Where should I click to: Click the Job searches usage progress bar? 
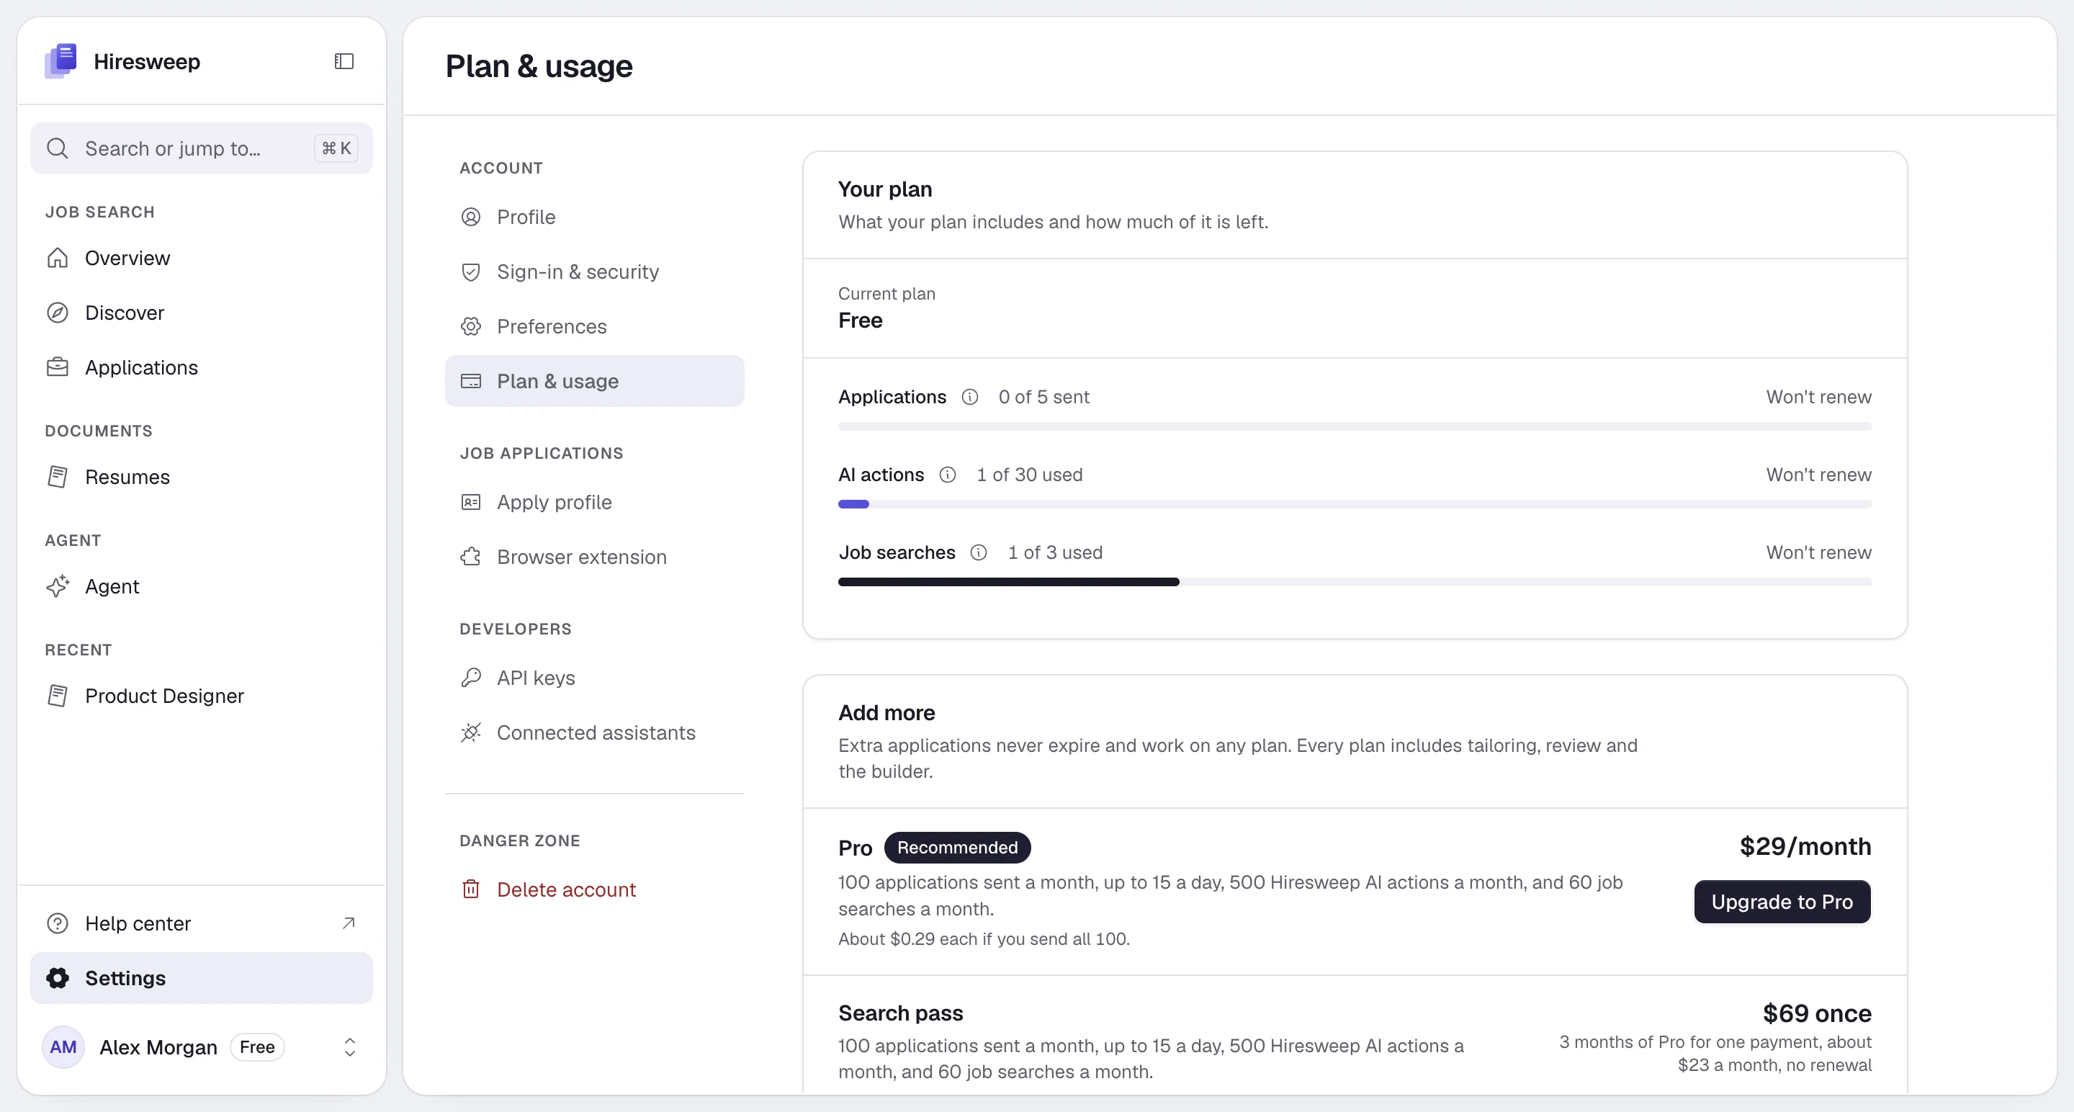(x=1354, y=582)
